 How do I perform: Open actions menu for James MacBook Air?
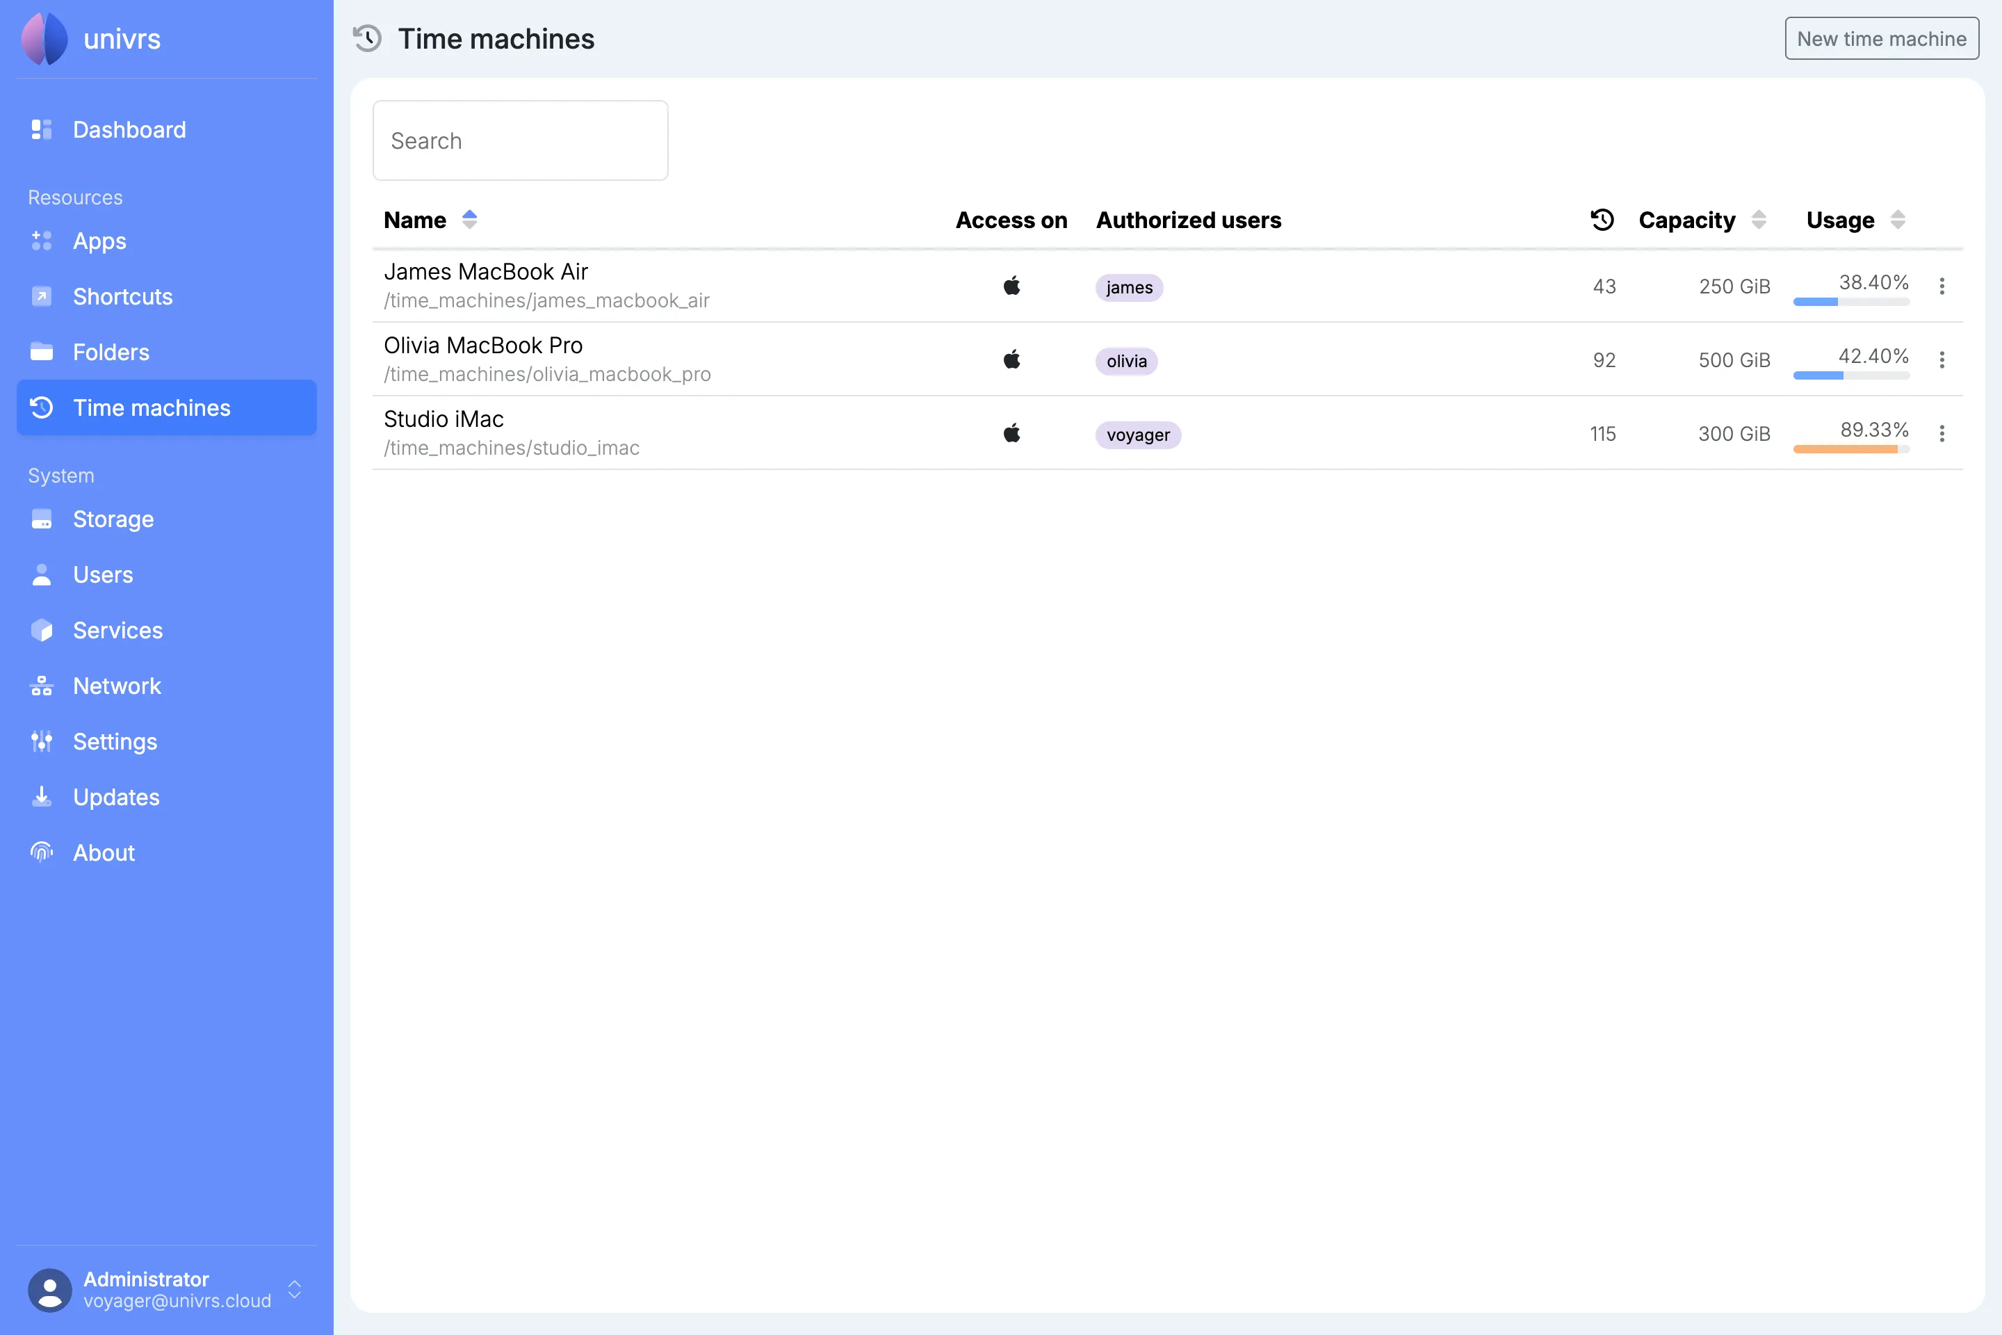click(1942, 286)
